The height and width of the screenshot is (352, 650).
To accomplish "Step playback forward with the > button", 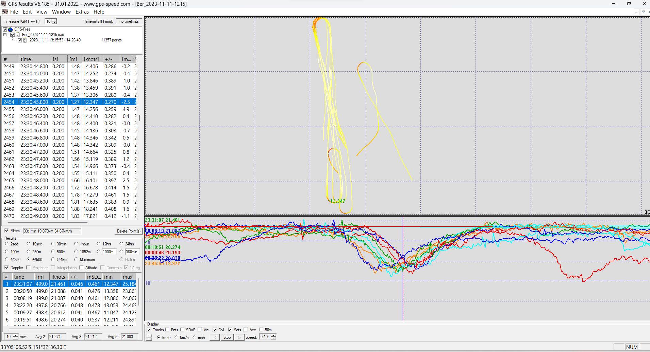I will tap(239, 337).
